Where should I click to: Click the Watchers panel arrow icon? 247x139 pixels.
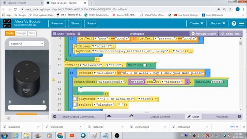point(239,117)
